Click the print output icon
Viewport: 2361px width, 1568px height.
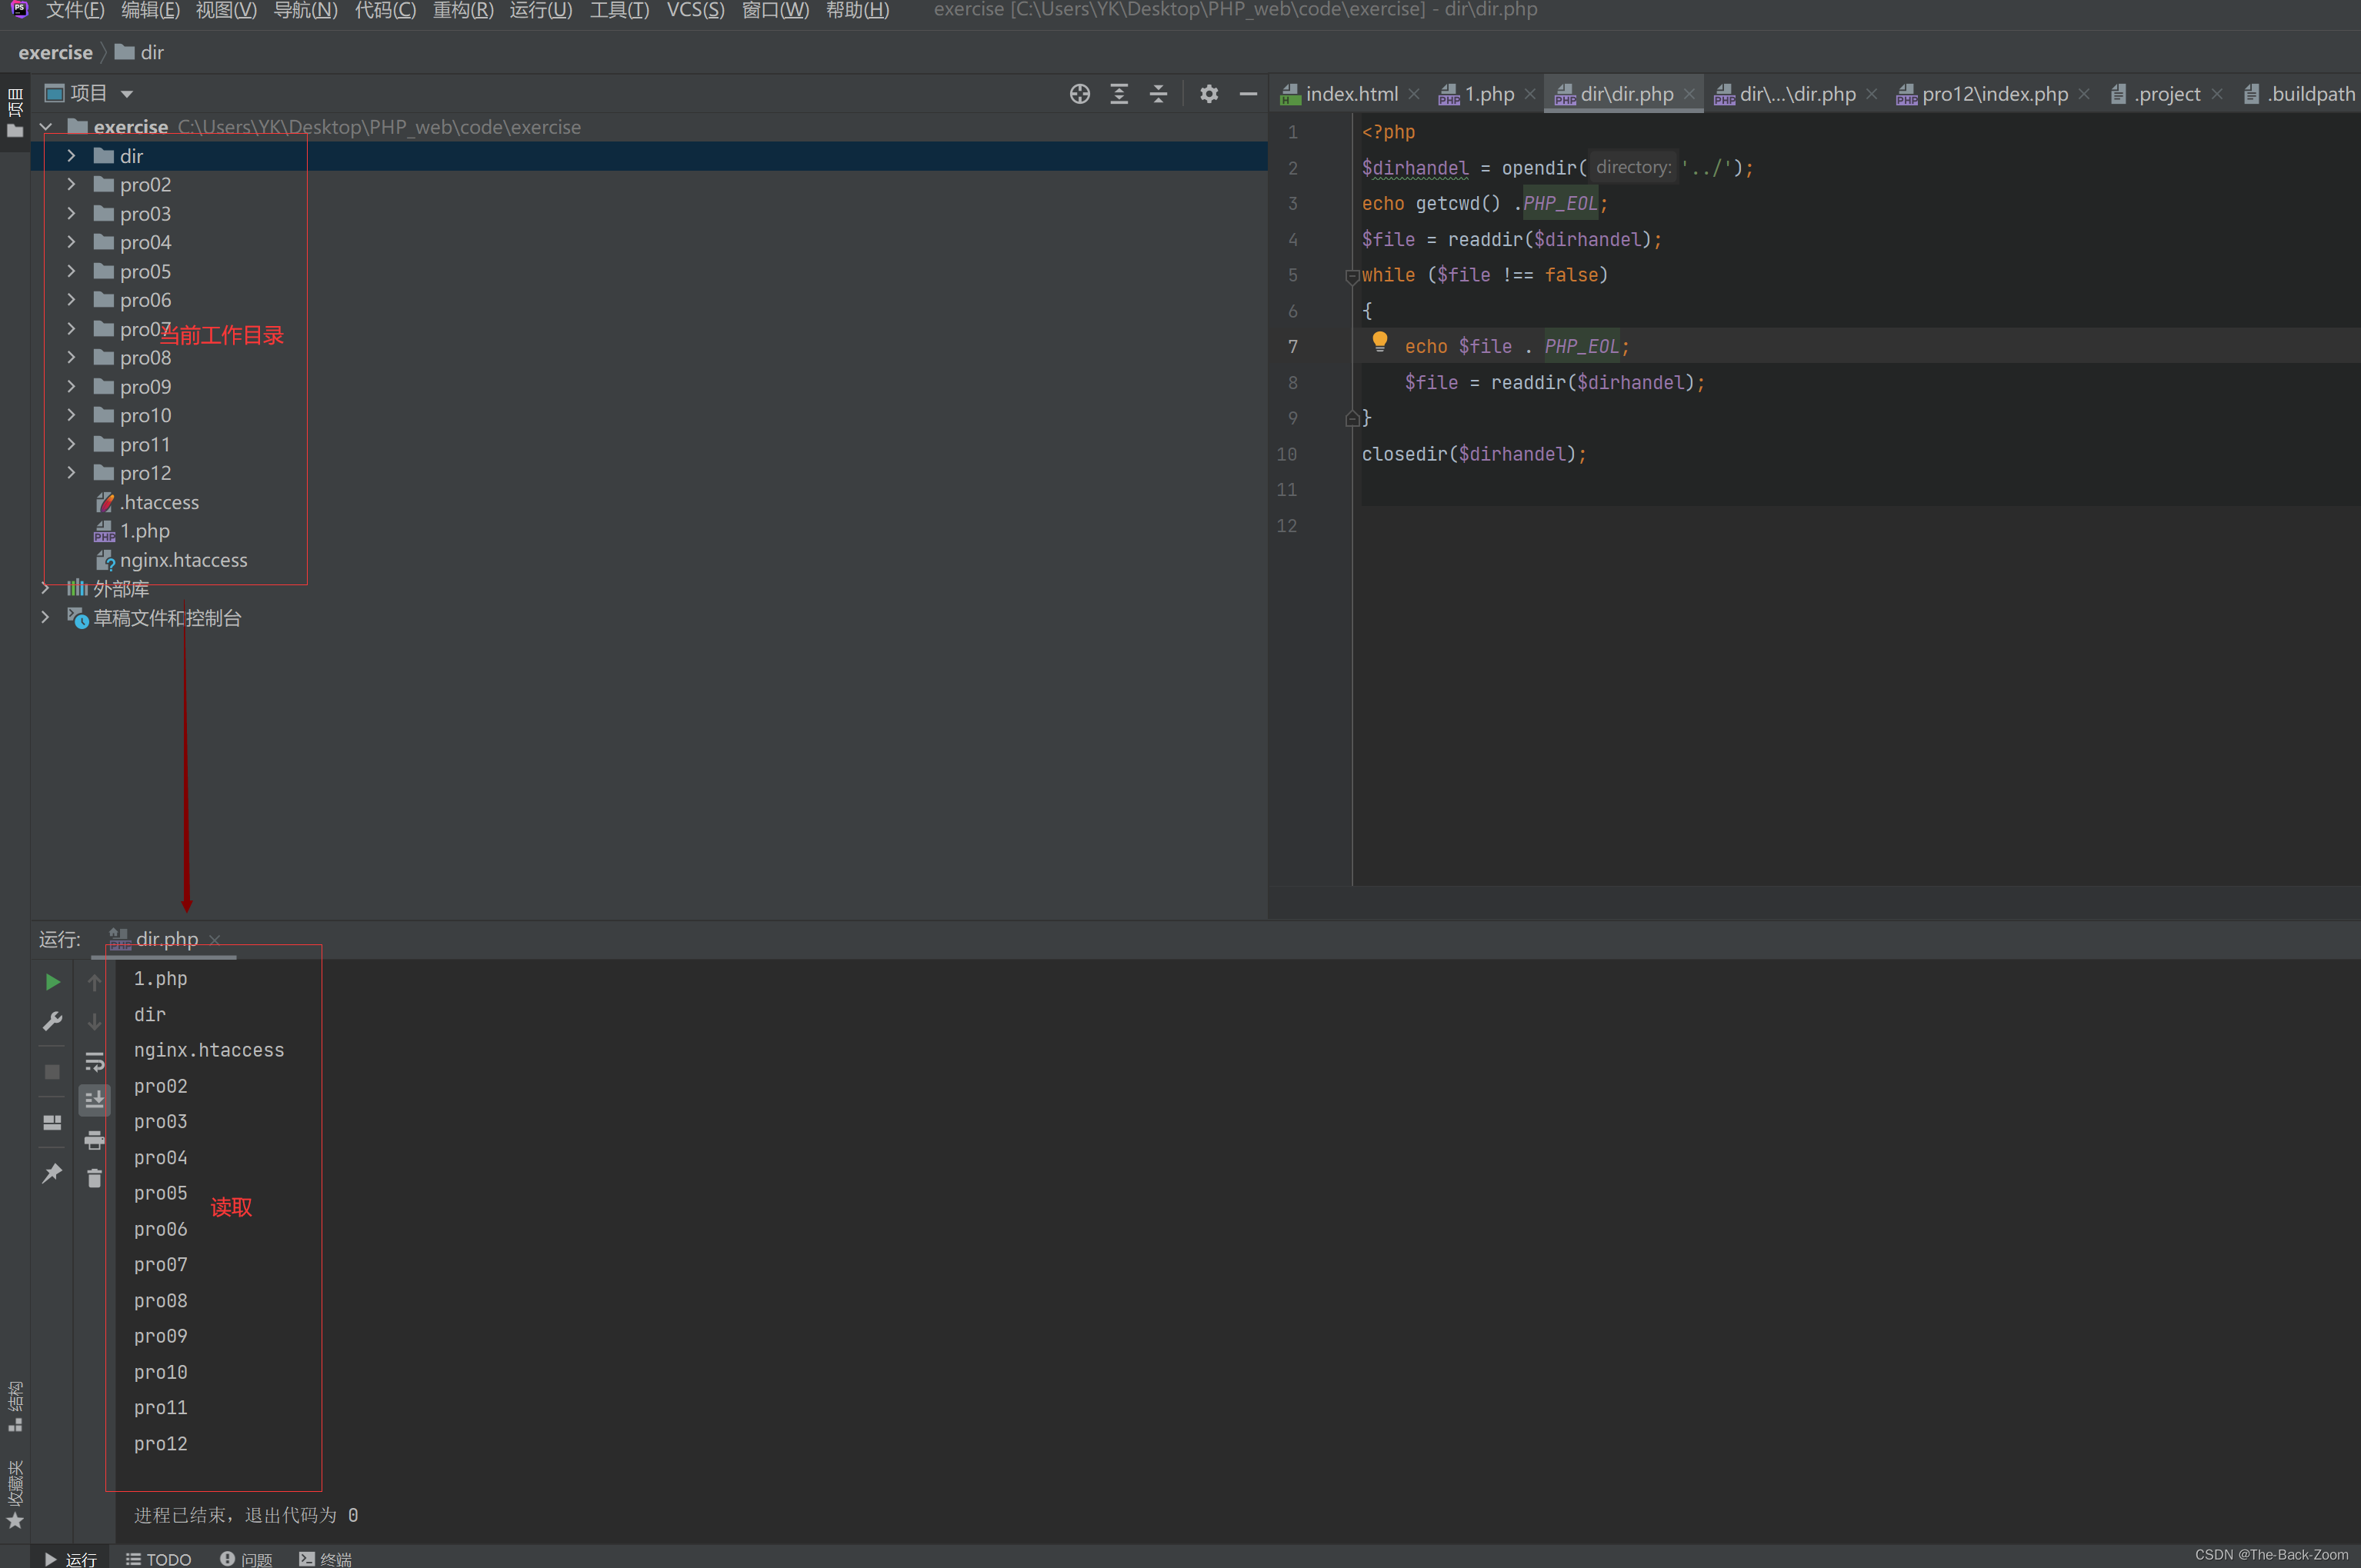click(x=94, y=1140)
